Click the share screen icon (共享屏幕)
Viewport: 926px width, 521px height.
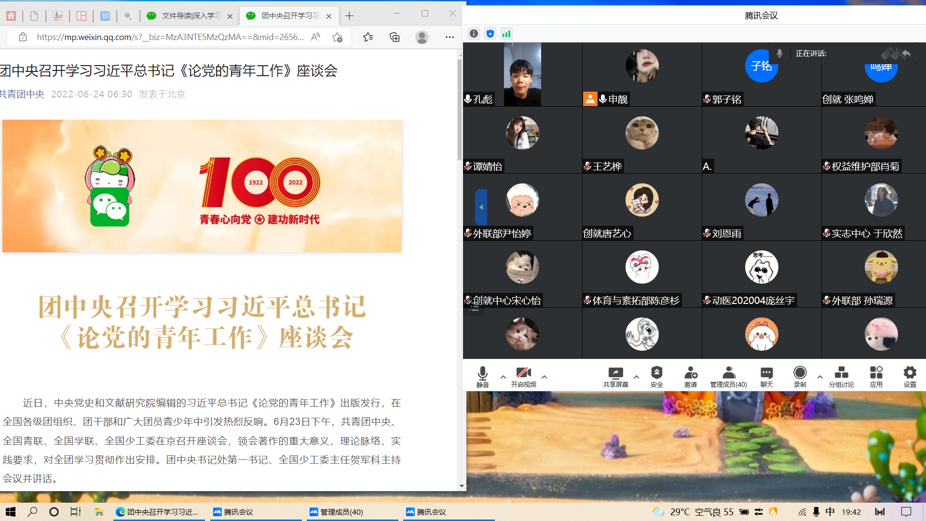(615, 373)
